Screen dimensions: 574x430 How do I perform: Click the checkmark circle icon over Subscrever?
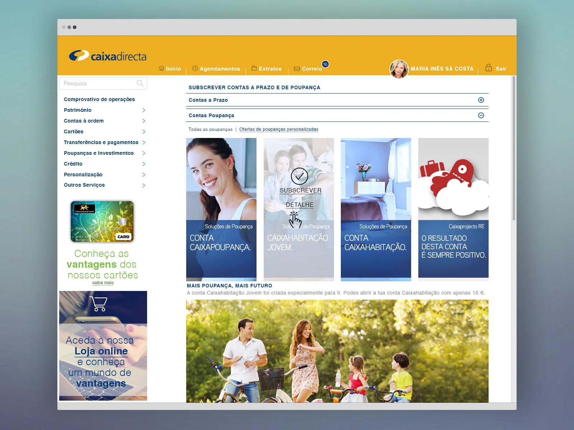300,176
